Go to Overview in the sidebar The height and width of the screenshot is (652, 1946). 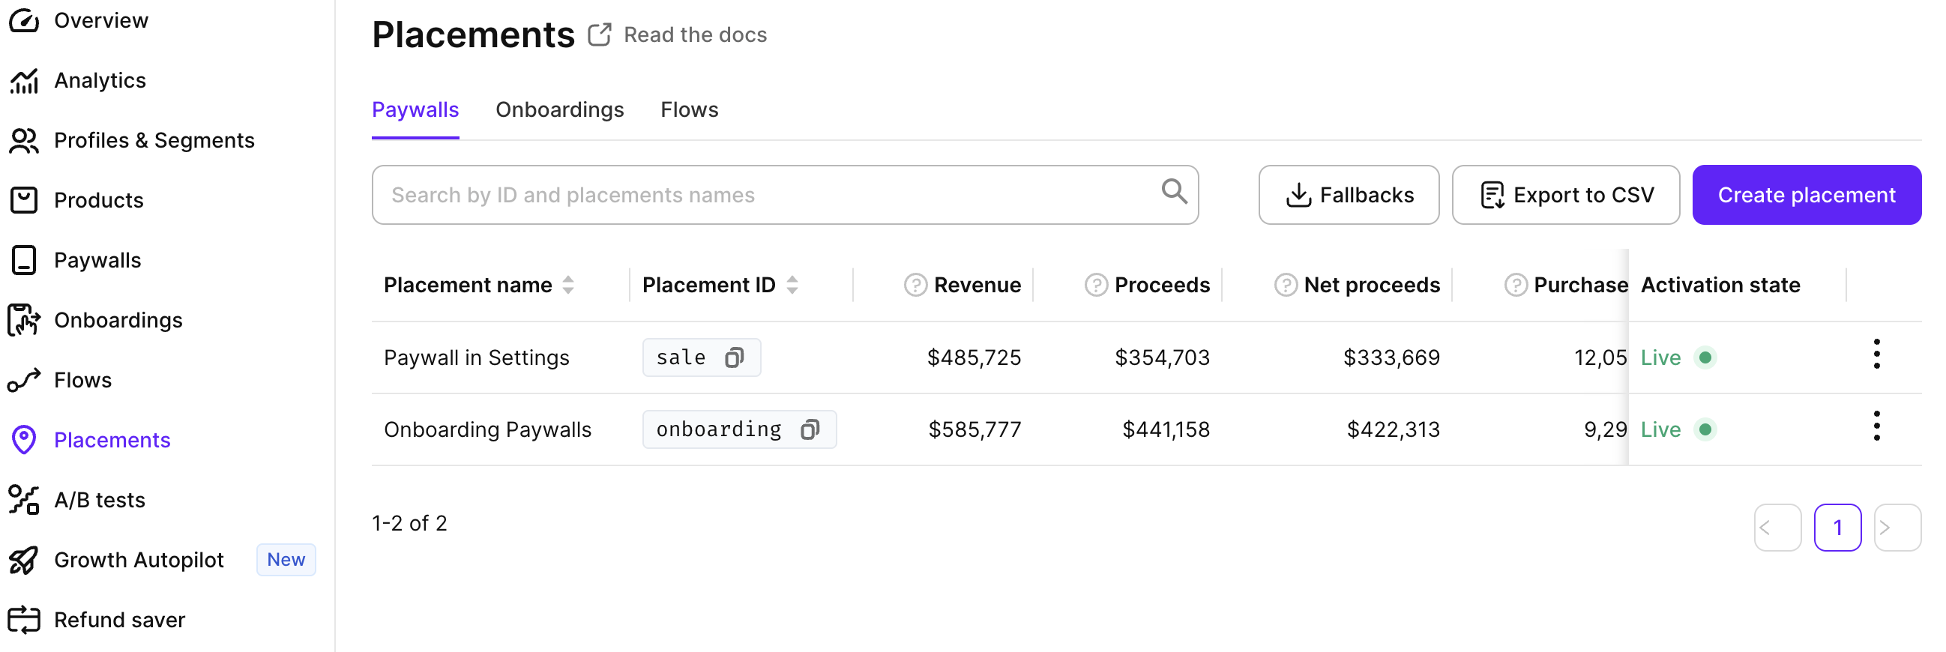(101, 20)
